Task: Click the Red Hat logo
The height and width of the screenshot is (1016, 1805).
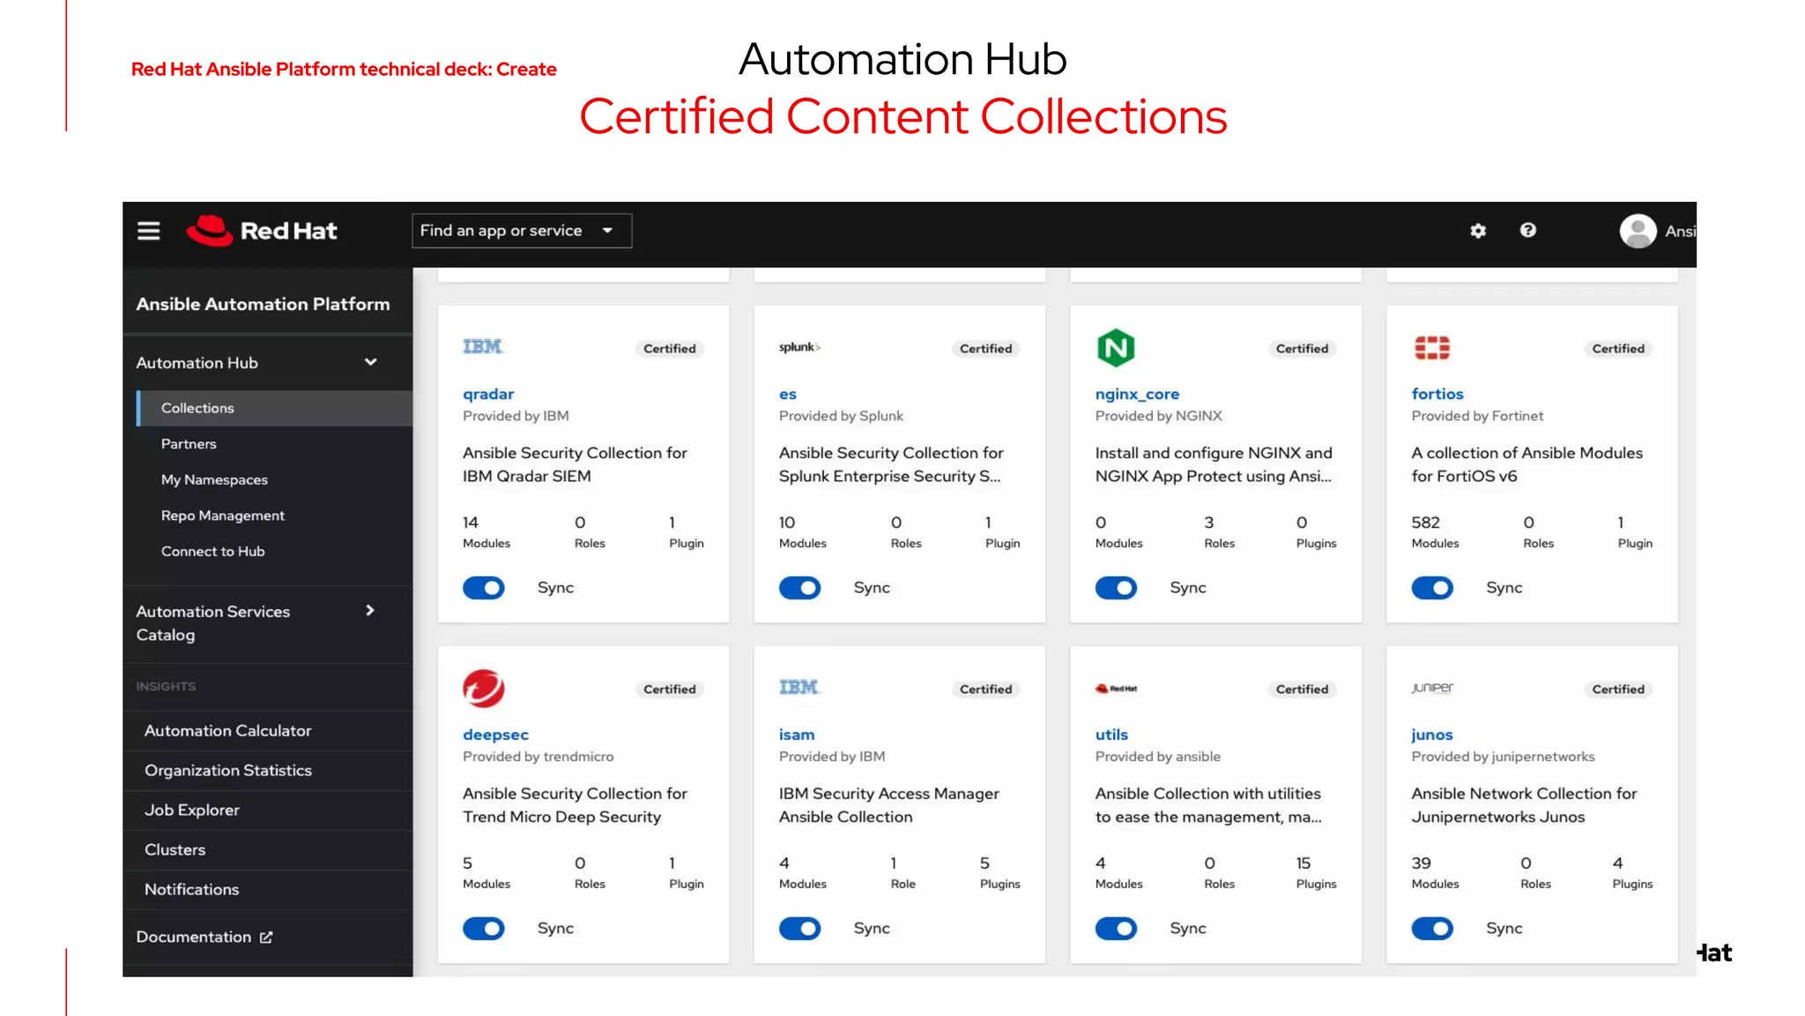Action: [x=262, y=231]
